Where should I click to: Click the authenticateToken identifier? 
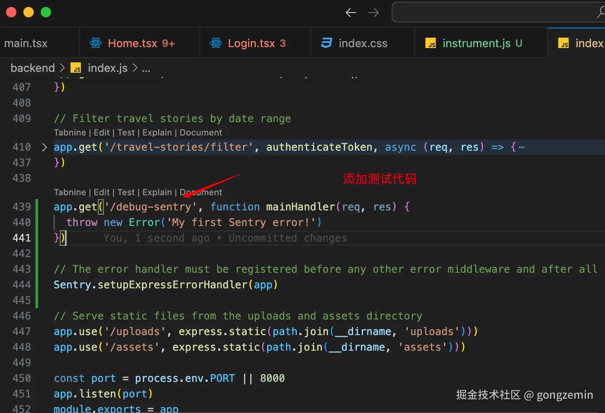(x=319, y=147)
